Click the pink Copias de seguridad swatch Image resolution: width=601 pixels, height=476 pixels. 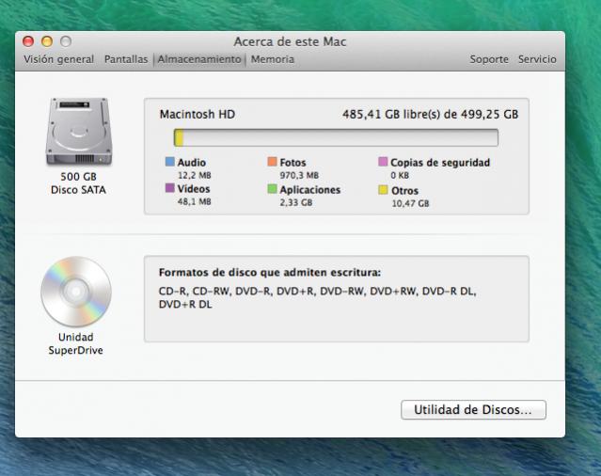click(383, 162)
